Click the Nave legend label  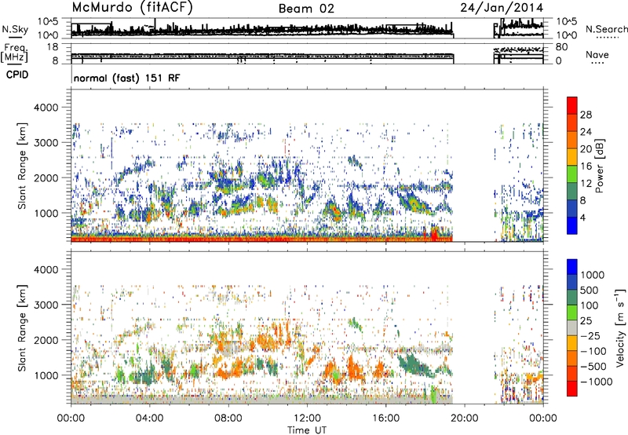click(597, 54)
